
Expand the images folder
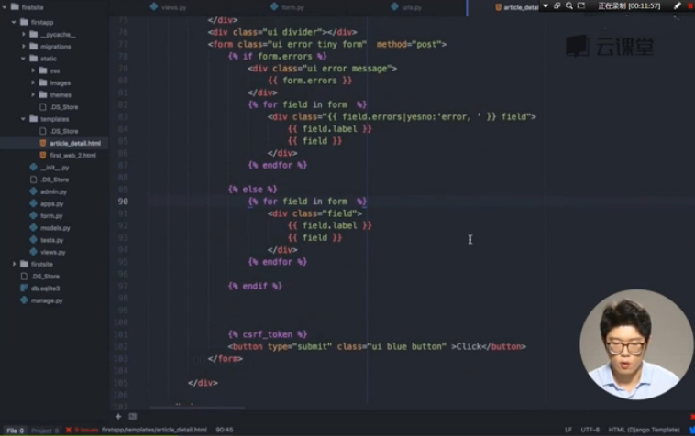click(x=33, y=82)
